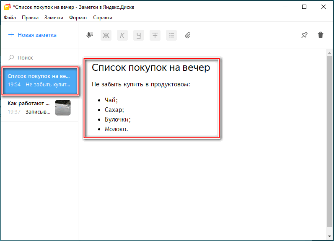Delete note with trash icon
Screen dimensions: 334x241
(x=321, y=35)
